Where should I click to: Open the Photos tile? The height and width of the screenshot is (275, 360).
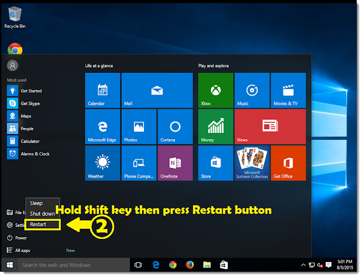click(139, 127)
